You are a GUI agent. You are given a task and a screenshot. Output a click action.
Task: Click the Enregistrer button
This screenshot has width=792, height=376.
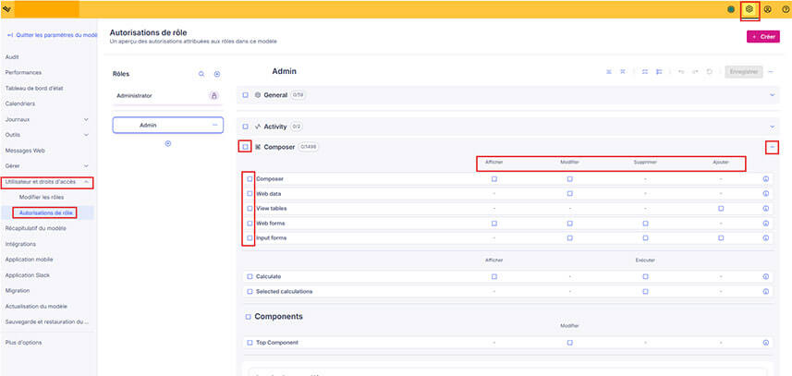(744, 72)
